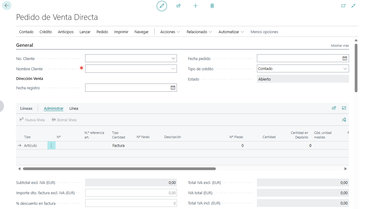This screenshot has width=365, height=209.
Task: Click the share icon in top bar
Action: pyautogui.click(x=178, y=6)
